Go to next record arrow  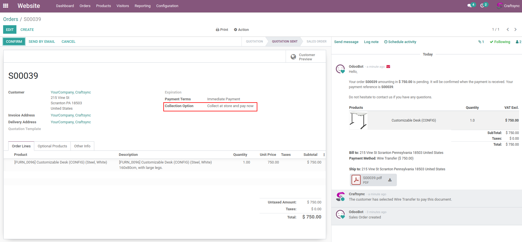click(x=515, y=29)
